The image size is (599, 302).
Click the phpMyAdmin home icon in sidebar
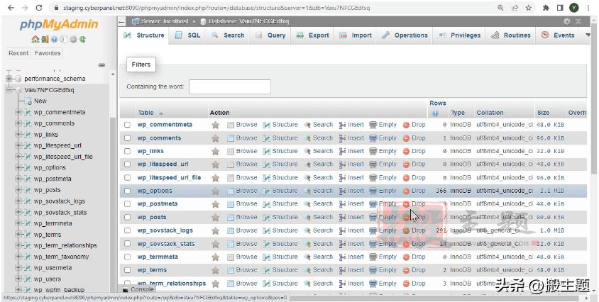click(35, 39)
